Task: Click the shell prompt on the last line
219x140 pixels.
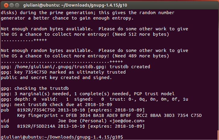Action: 62,137
